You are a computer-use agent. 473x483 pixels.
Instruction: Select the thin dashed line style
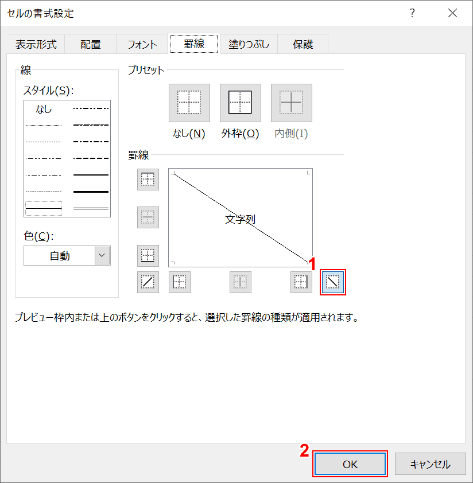coord(44,192)
